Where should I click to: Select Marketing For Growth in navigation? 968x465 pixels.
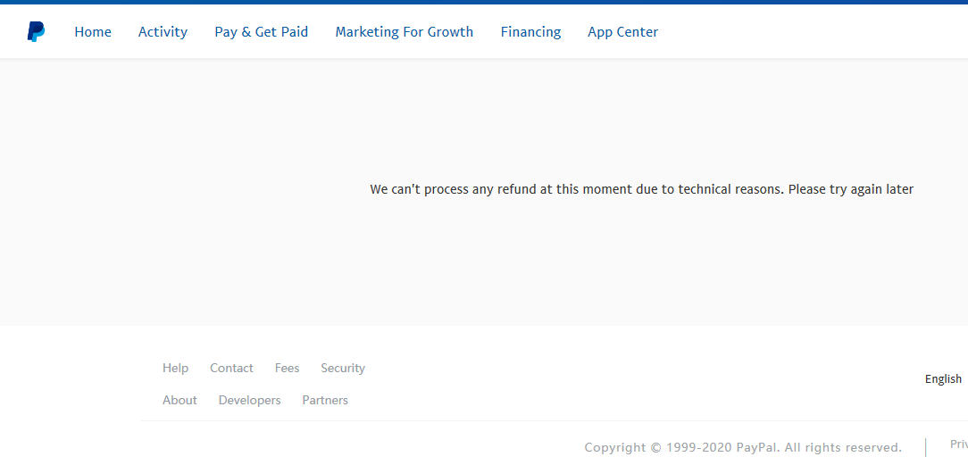click(404, 32)
